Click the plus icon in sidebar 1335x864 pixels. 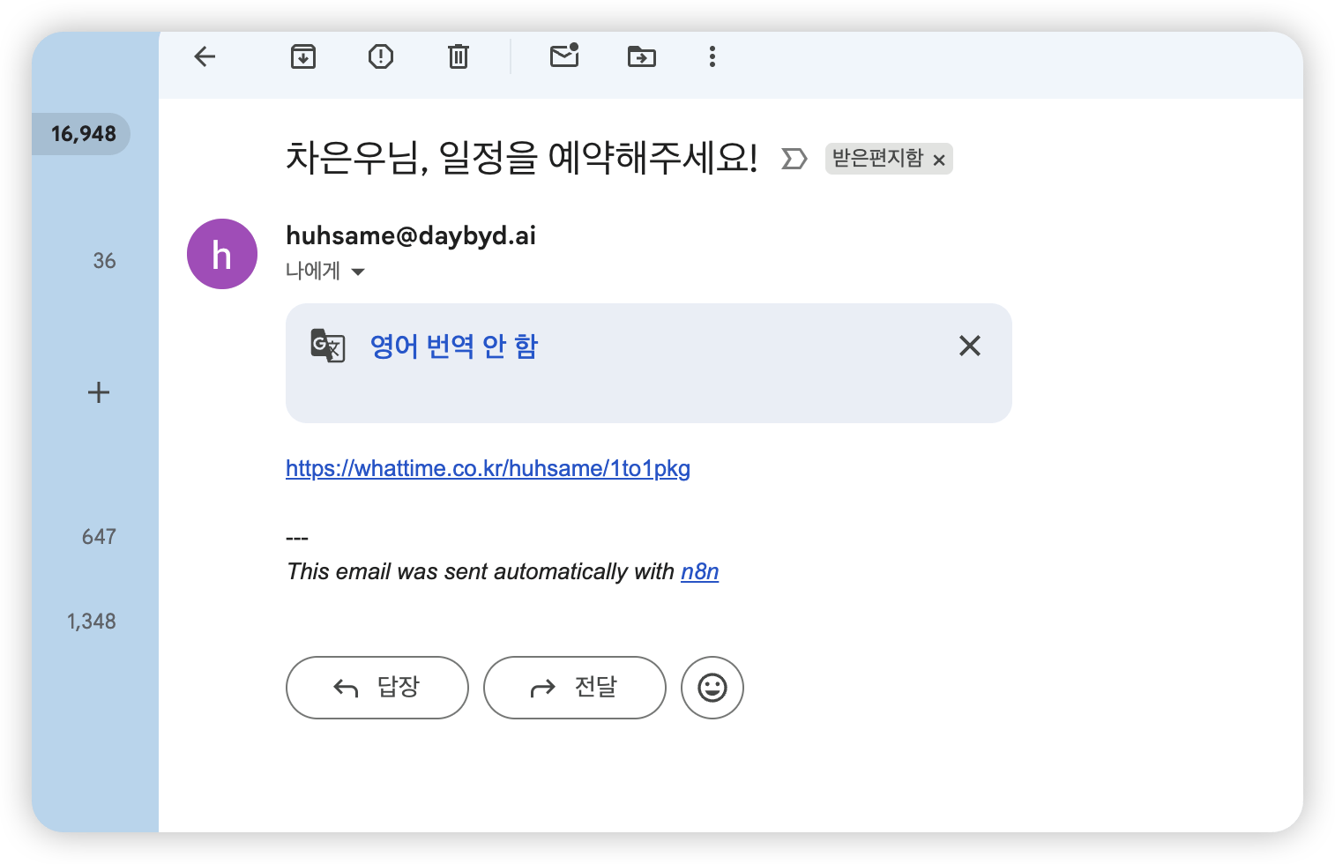click(x=99, y=392)
